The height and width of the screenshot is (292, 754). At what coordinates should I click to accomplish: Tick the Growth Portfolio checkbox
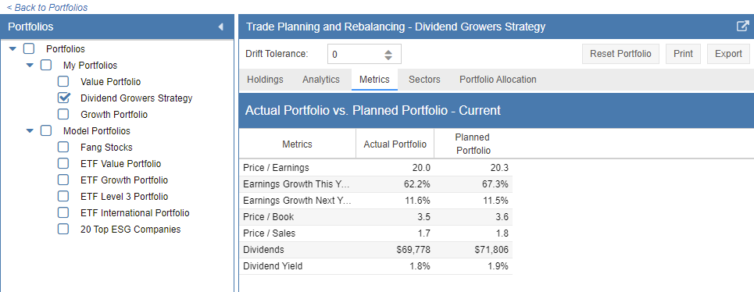[63, 114]
